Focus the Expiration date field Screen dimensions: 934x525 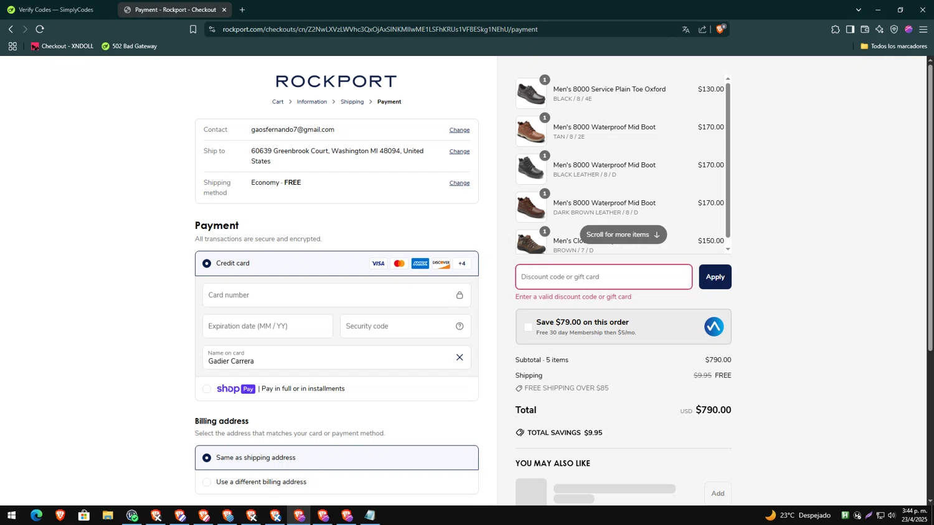click(268, 326)
